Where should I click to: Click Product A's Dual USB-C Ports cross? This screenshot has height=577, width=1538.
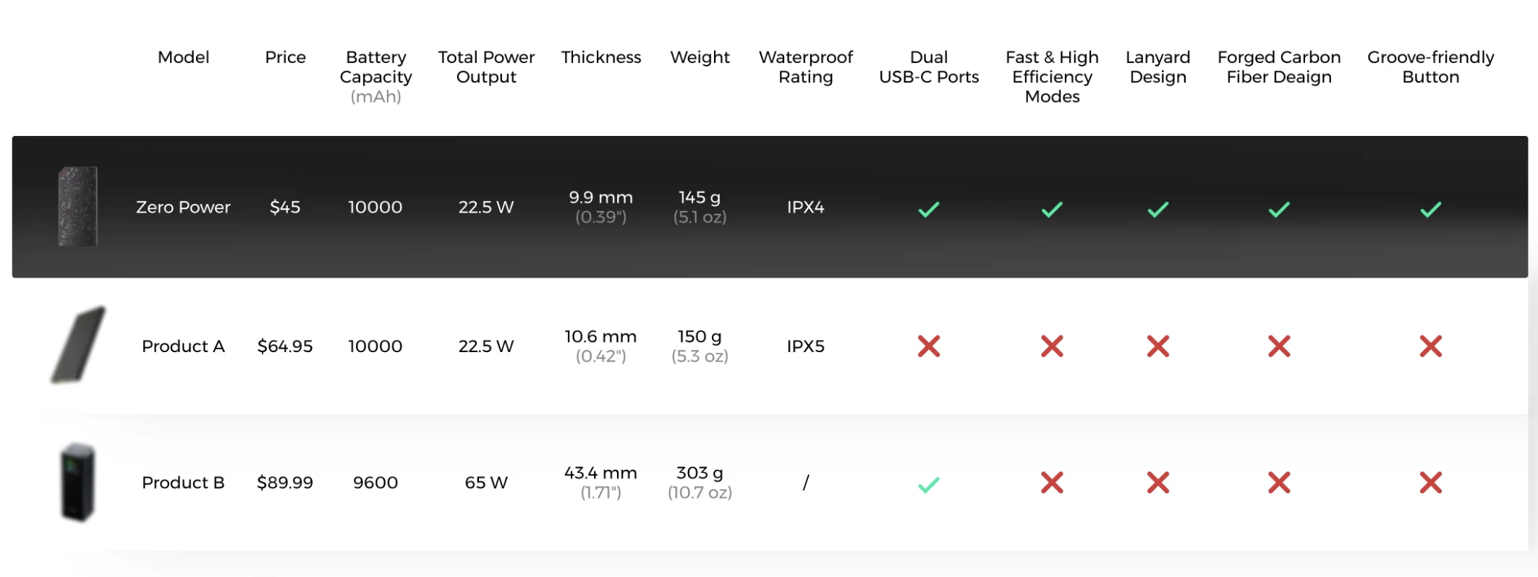tap(929, 346)
